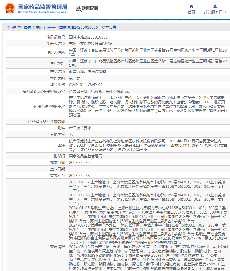Click the 2023-08-18 change record entry
Image resolution: width=230 pixels, height=271 pixels.
pyautogui.click(x=147, y=199)
